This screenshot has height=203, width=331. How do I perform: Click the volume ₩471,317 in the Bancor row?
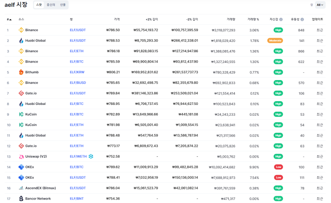pyautogui.click(x=228, y=199)
